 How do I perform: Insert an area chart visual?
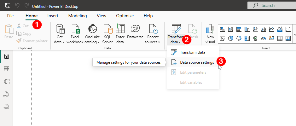280,29
